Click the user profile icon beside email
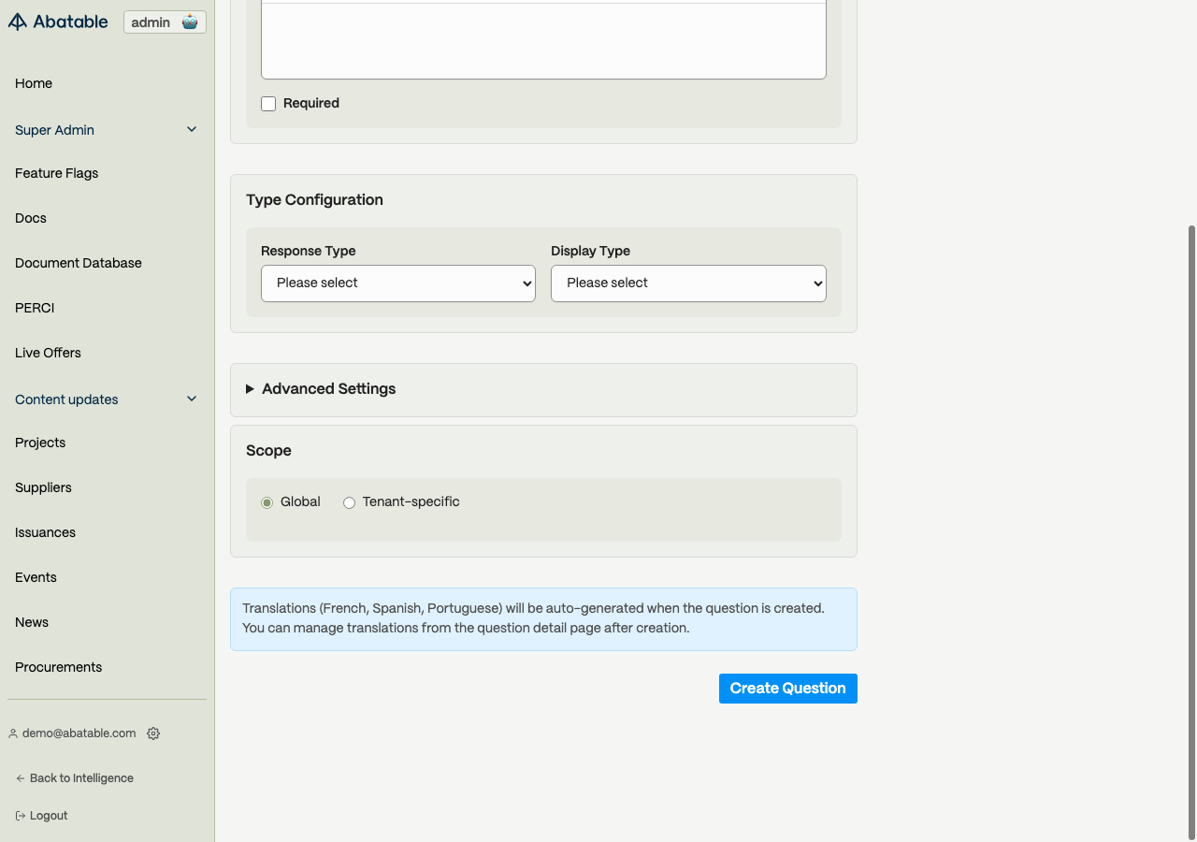Image resolution: width=1197 pixels, height=842 pixels. click(13, 734)
